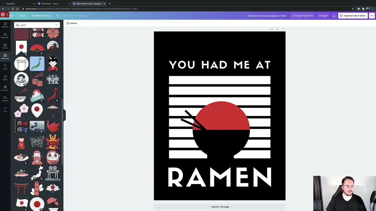Viewport: 376px width, 211px height.
Task: Insert the white torii gate circle element
Action: point(21,64)
